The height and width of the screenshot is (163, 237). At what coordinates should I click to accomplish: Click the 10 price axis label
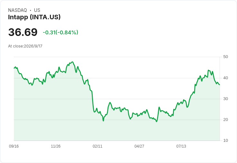225,141
